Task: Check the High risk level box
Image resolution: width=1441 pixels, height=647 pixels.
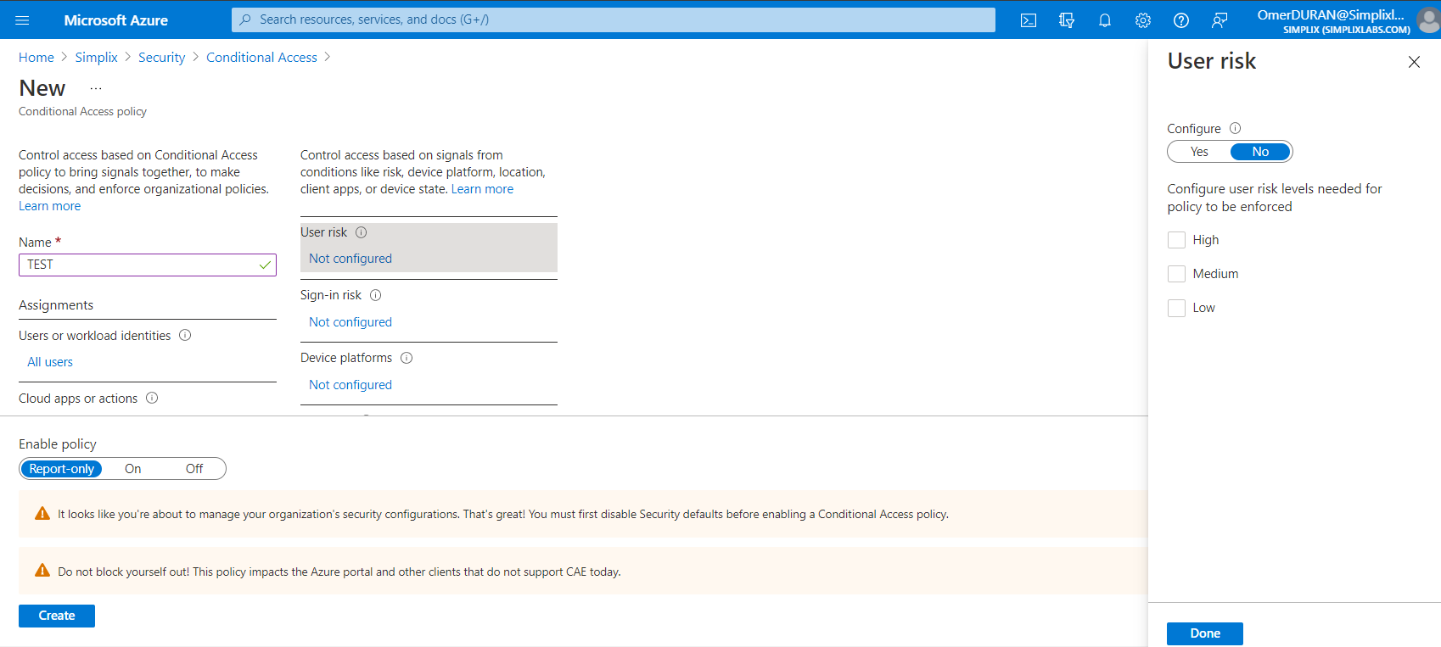Action: tap(1176, 240)
